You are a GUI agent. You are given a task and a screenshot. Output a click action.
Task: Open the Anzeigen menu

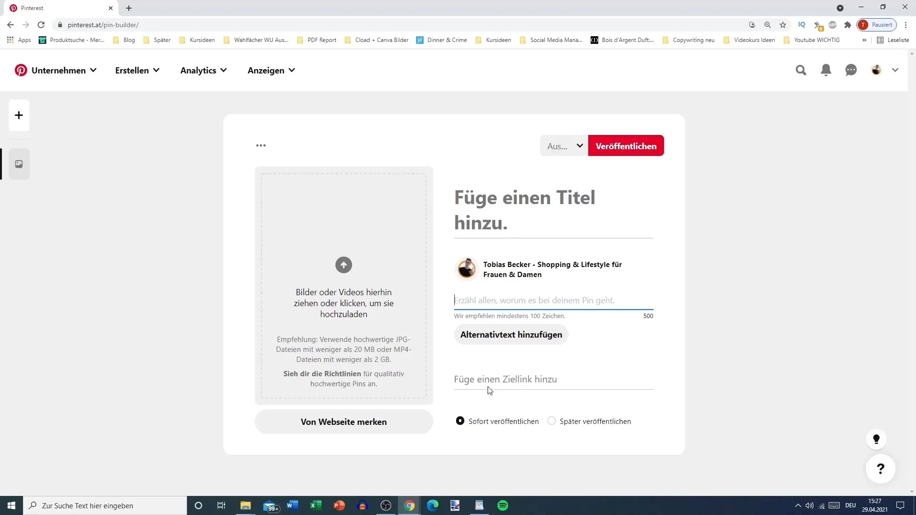[x=271, y=71]
